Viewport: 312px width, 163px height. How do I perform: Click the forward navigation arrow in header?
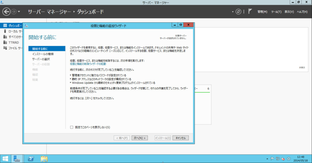coord(14,12)
